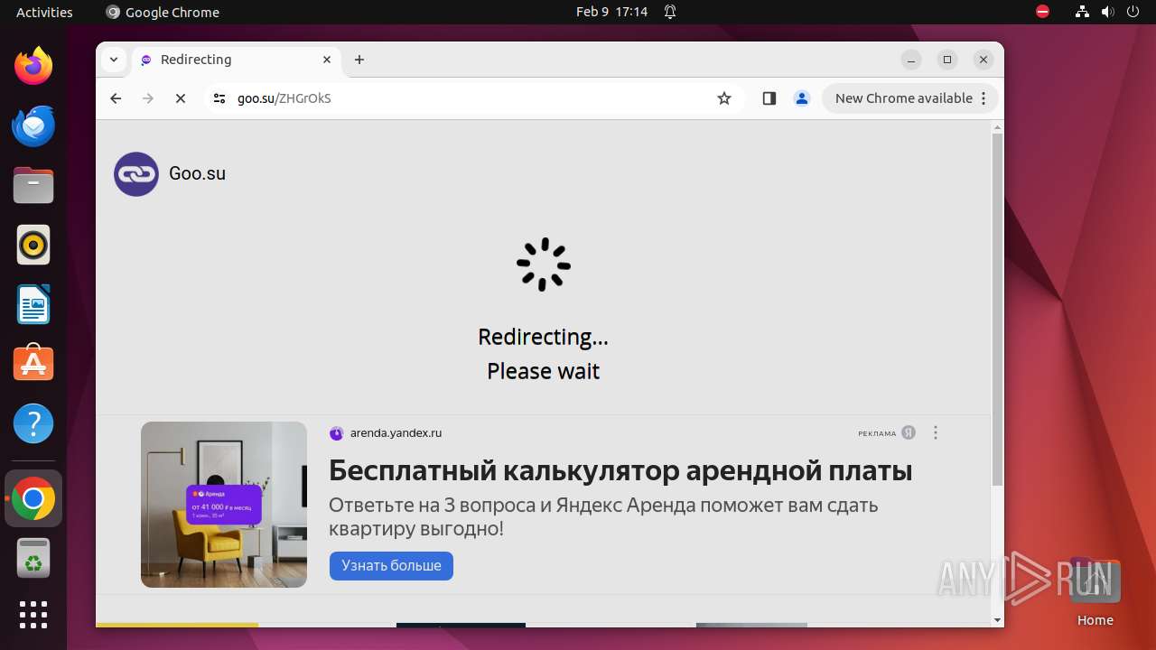This screenshot has height=650, width=1156.
Task: Bookmark this page with the star
Action: pos(724,98)
